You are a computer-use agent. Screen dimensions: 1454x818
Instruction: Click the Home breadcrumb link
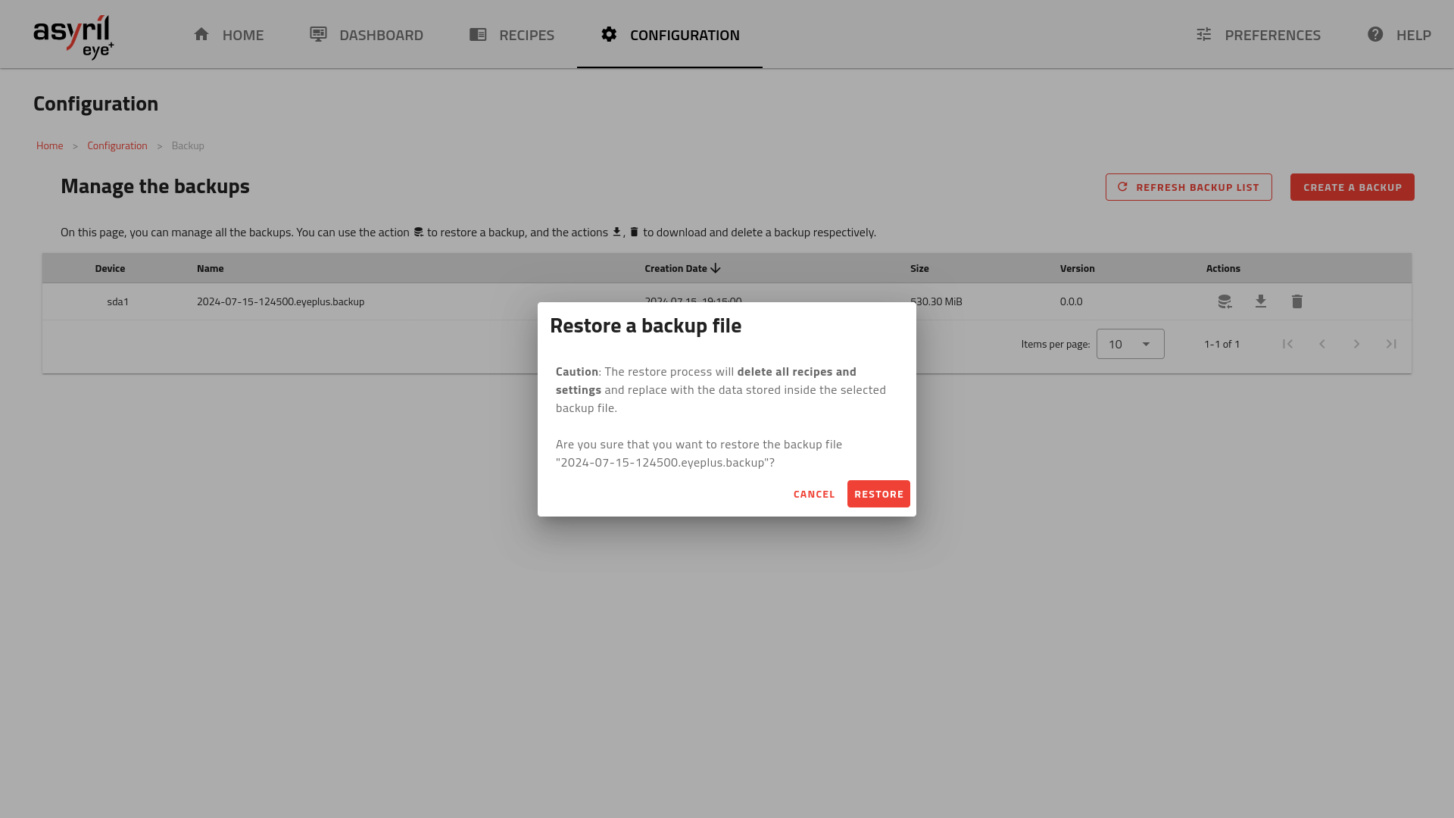[50, 145]
